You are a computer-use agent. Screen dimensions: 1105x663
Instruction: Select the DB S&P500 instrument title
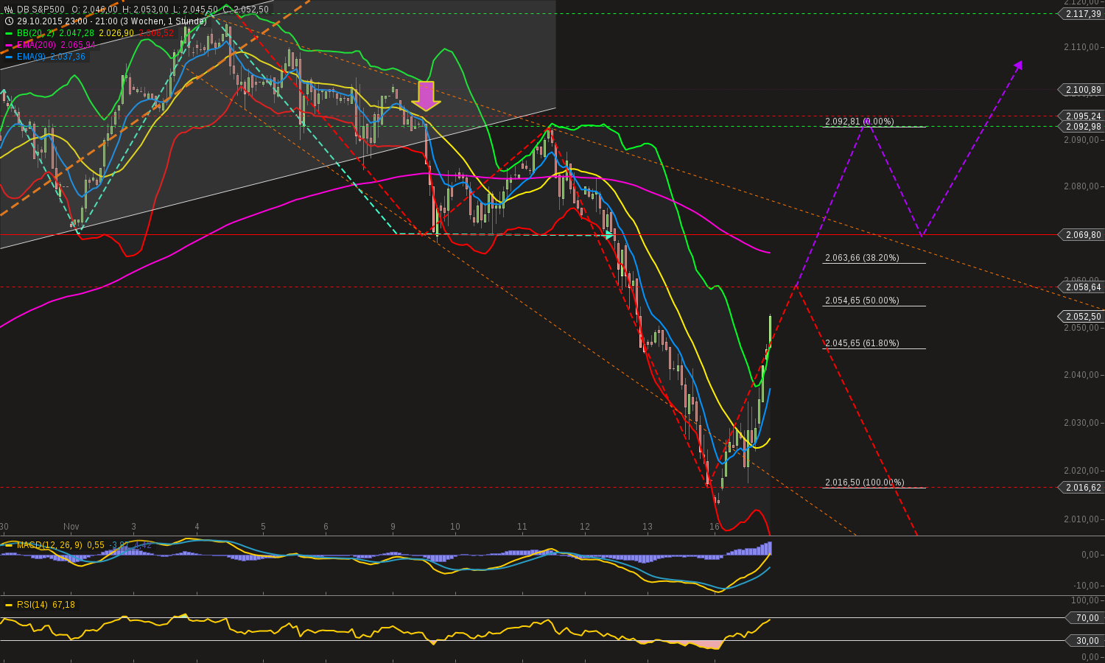pos(41,10)
